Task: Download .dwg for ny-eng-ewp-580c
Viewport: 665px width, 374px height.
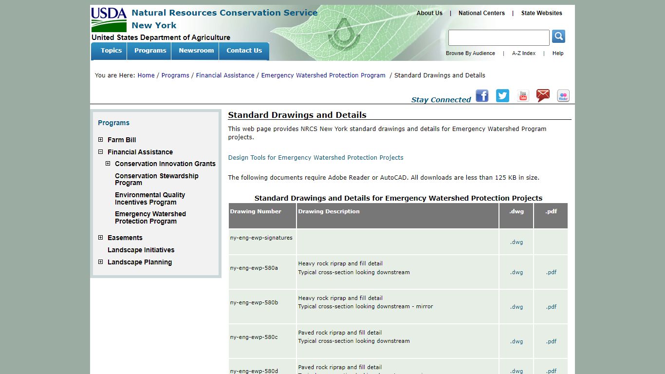Action: click(x=517, y=341)
